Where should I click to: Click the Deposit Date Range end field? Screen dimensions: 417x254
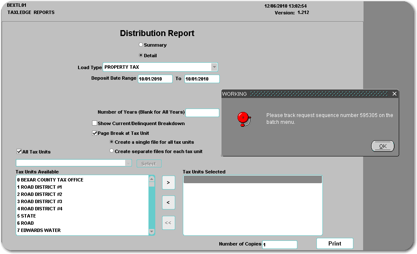coord(202,79)
